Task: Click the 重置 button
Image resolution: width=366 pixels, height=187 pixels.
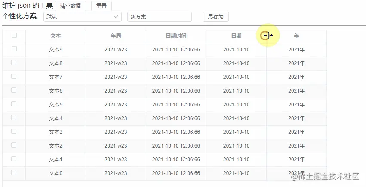Action: (x=101, y=6)
